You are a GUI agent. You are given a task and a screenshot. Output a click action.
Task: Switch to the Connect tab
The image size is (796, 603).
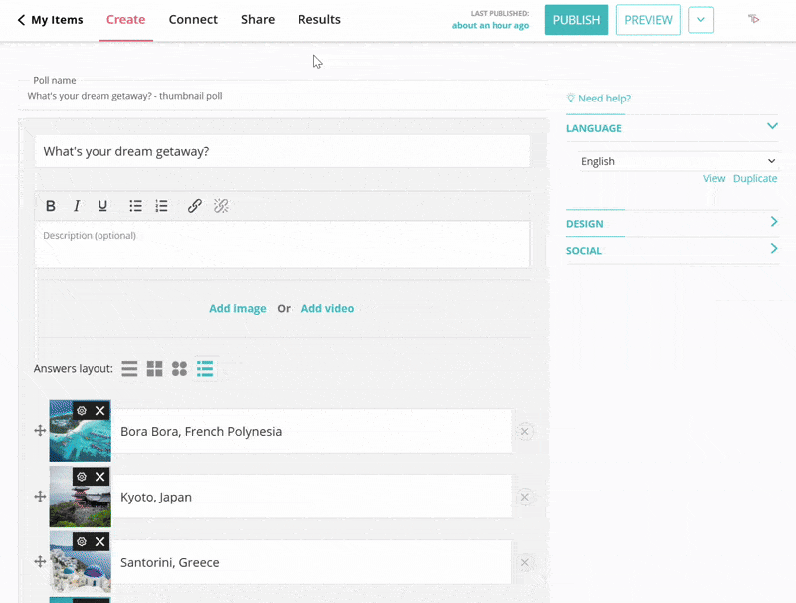pyautogui.click(x=193, y=19)
